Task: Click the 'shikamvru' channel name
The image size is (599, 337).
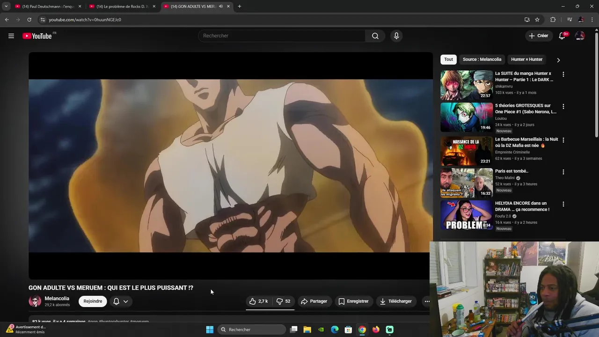Action: coord(504,87)
